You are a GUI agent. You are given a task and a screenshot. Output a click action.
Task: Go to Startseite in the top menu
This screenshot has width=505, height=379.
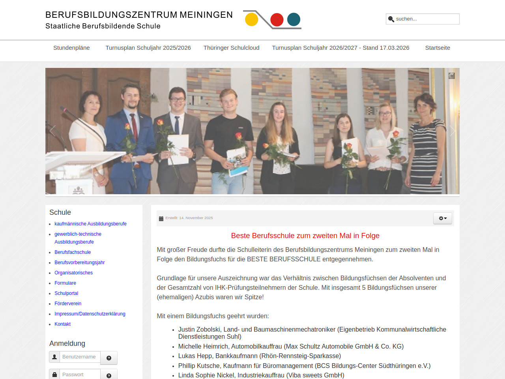click(438, 48)
